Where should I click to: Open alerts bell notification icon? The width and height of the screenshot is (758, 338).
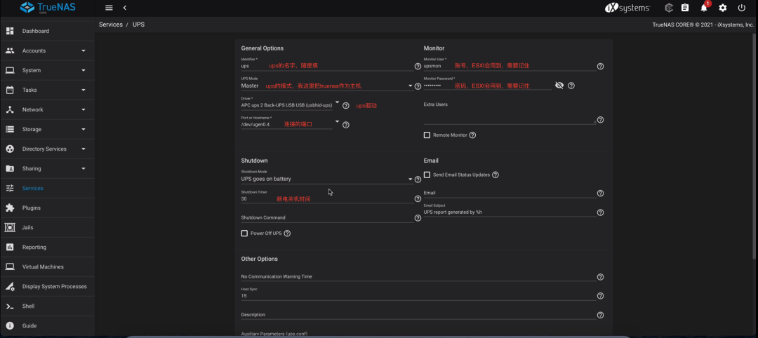tap(704, 8)
